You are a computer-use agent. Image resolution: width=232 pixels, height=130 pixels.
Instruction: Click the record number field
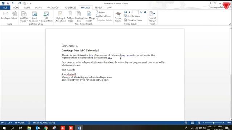(135, 12)
